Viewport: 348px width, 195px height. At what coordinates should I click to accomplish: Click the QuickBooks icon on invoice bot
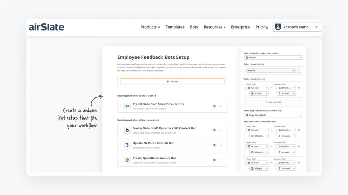coord(127,160)
